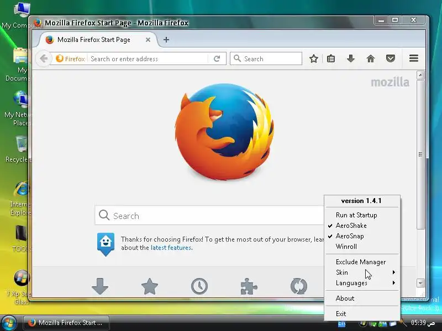The width and height of the screenshot is (442, 331).
Task: Click the taskbar clock showing 05:39
Action: pyautogui.click(x=423, y=323)
